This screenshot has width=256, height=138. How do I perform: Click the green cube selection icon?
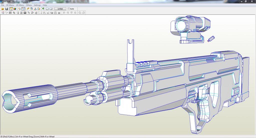click(42, 9)
